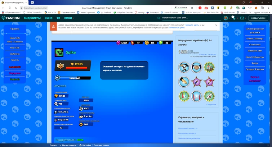The height and width of the screenshot is (147, 272).
Task: Expand the arrow beside user avatar
Action: click(230, 18)
